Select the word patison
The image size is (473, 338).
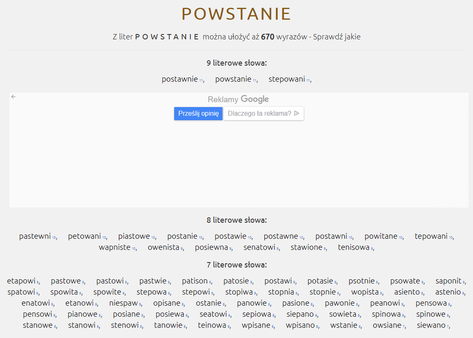click(195, 281)
